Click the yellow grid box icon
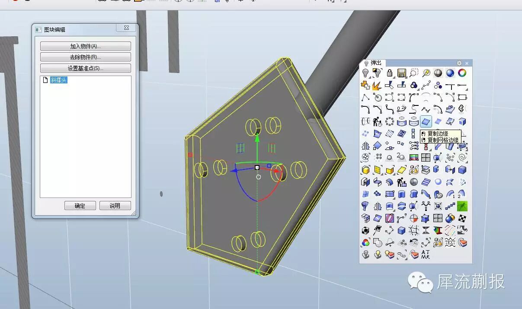 (377, 170)
